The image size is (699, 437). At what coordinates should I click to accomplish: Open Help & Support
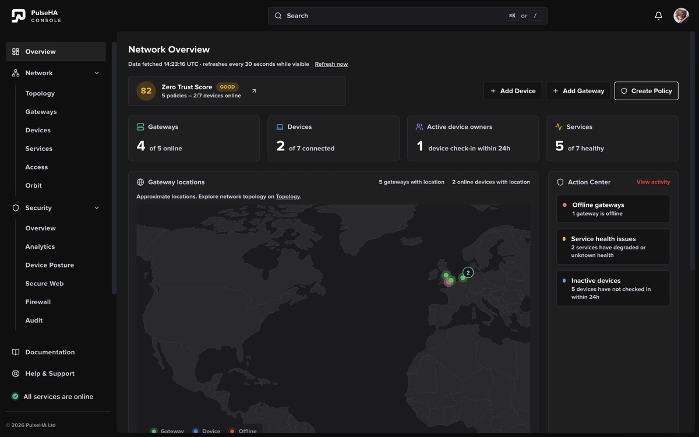50,373
